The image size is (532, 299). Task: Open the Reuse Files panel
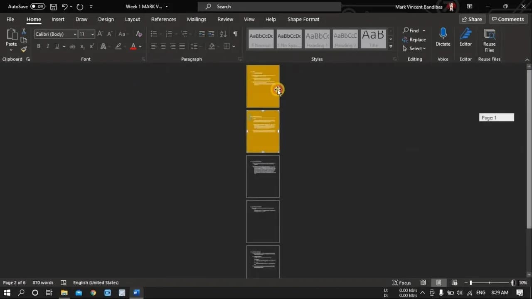point(489,39)
